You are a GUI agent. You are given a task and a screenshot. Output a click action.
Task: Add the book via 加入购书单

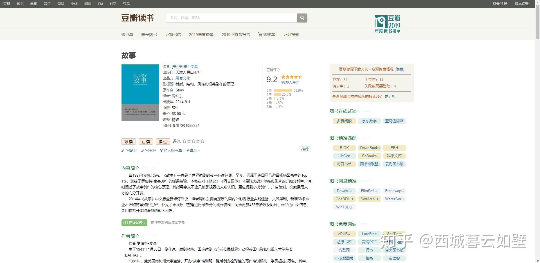pyautogui.click(x=171, y=150)
